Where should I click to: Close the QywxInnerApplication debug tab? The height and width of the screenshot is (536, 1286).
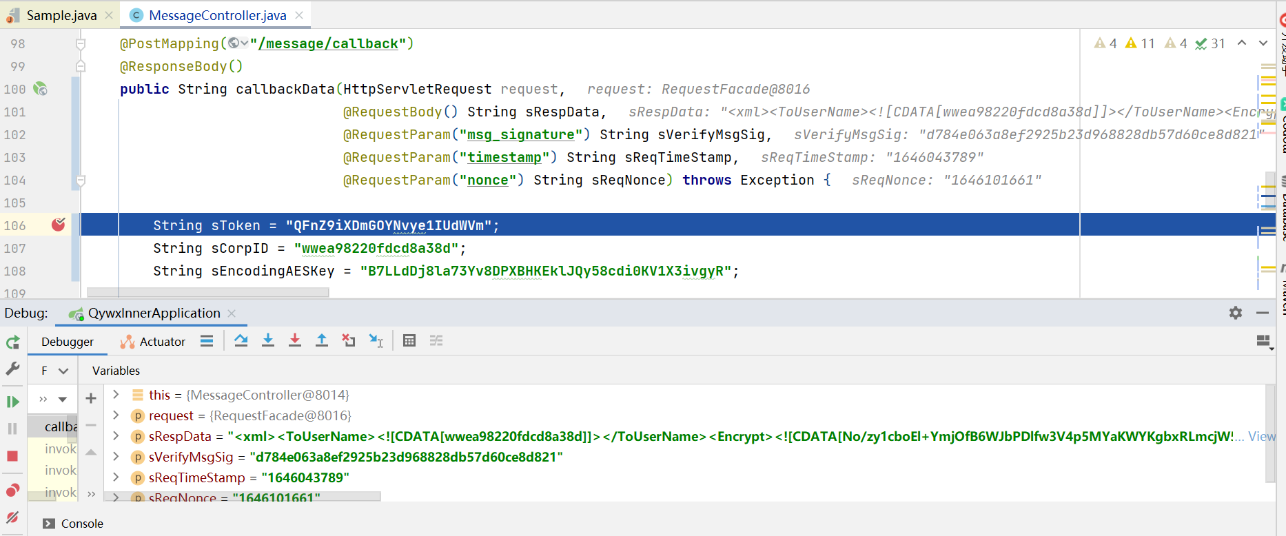(232, 313)
